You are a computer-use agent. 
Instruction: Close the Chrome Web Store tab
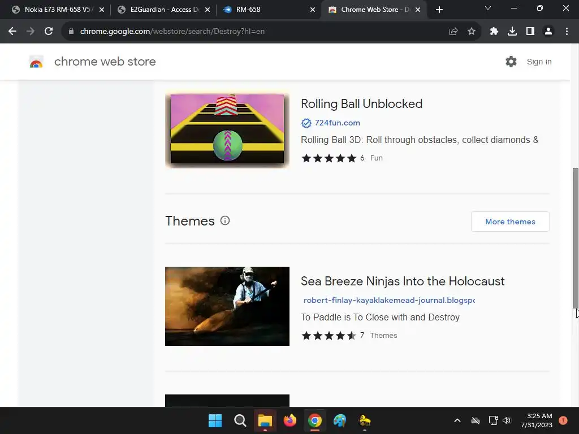[x=418, y=10]
